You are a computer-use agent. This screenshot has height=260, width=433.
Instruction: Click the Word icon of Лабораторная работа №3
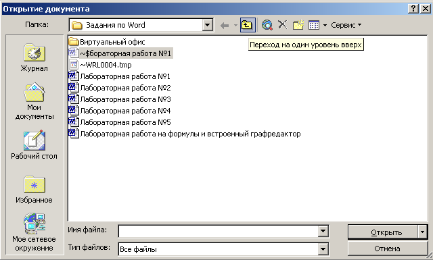pyautogui.click(x=74, y=99)
